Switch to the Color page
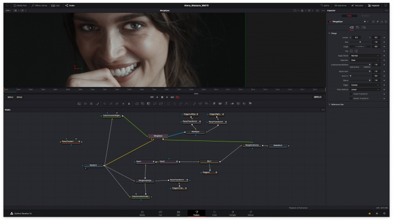Viewport: 393px width, 221px height. [x=214, y=213]
